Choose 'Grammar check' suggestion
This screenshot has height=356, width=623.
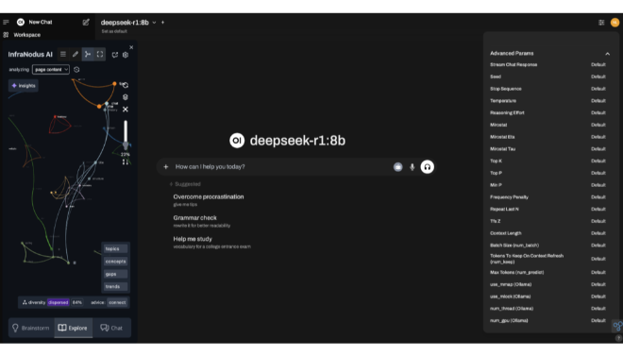coord(202,221)
